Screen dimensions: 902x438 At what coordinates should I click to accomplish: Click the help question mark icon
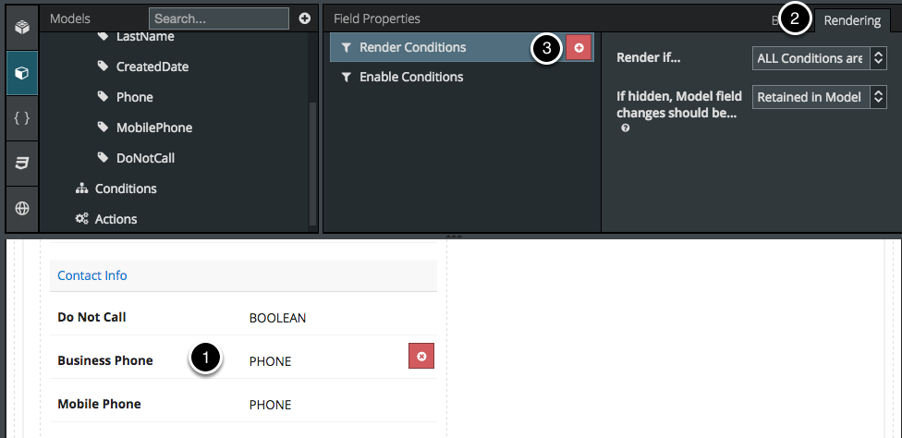(626, 128)
